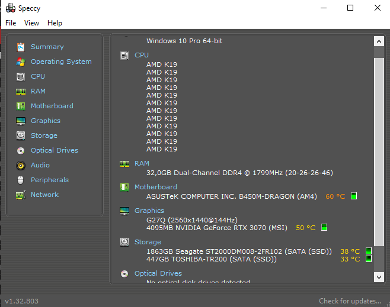Open the RAM section from sidebar
This screenshot has height=307, width=390.
point(38,91)
